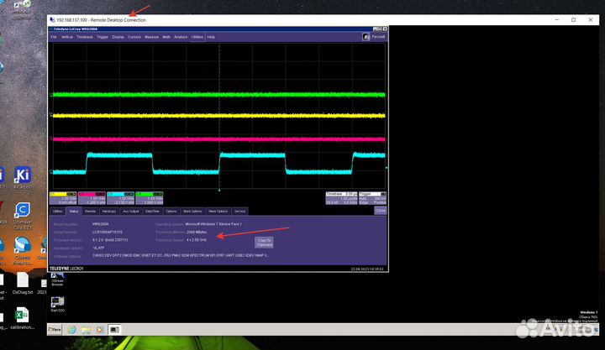The height and width of the screenshot is (350, 605).
Task: Click the language selector icon near Русский
Action: pos(366,37)
